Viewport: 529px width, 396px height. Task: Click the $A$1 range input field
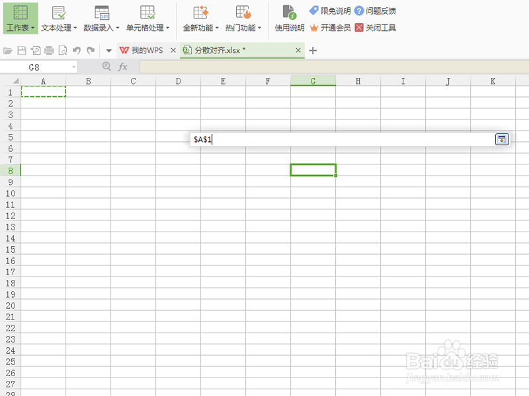pyautogui.click(x=342, y=139)
